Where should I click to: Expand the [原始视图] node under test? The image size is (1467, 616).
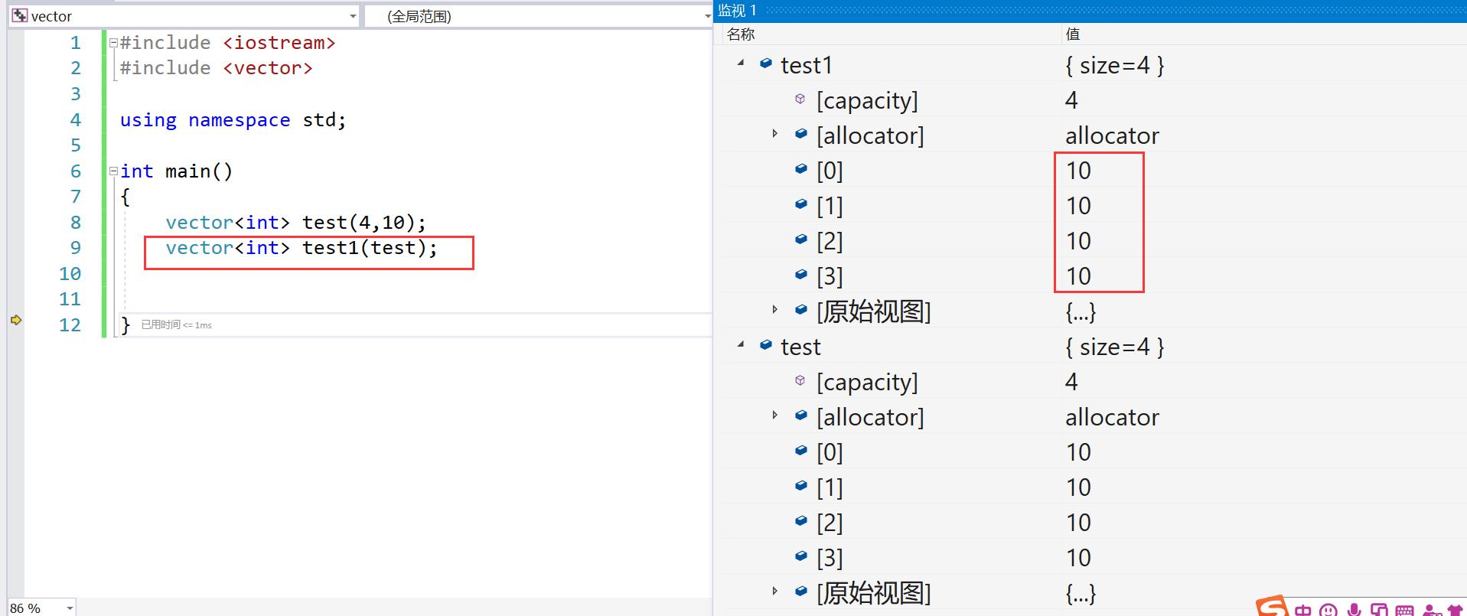pyautogui.click(x=774, y=592)
